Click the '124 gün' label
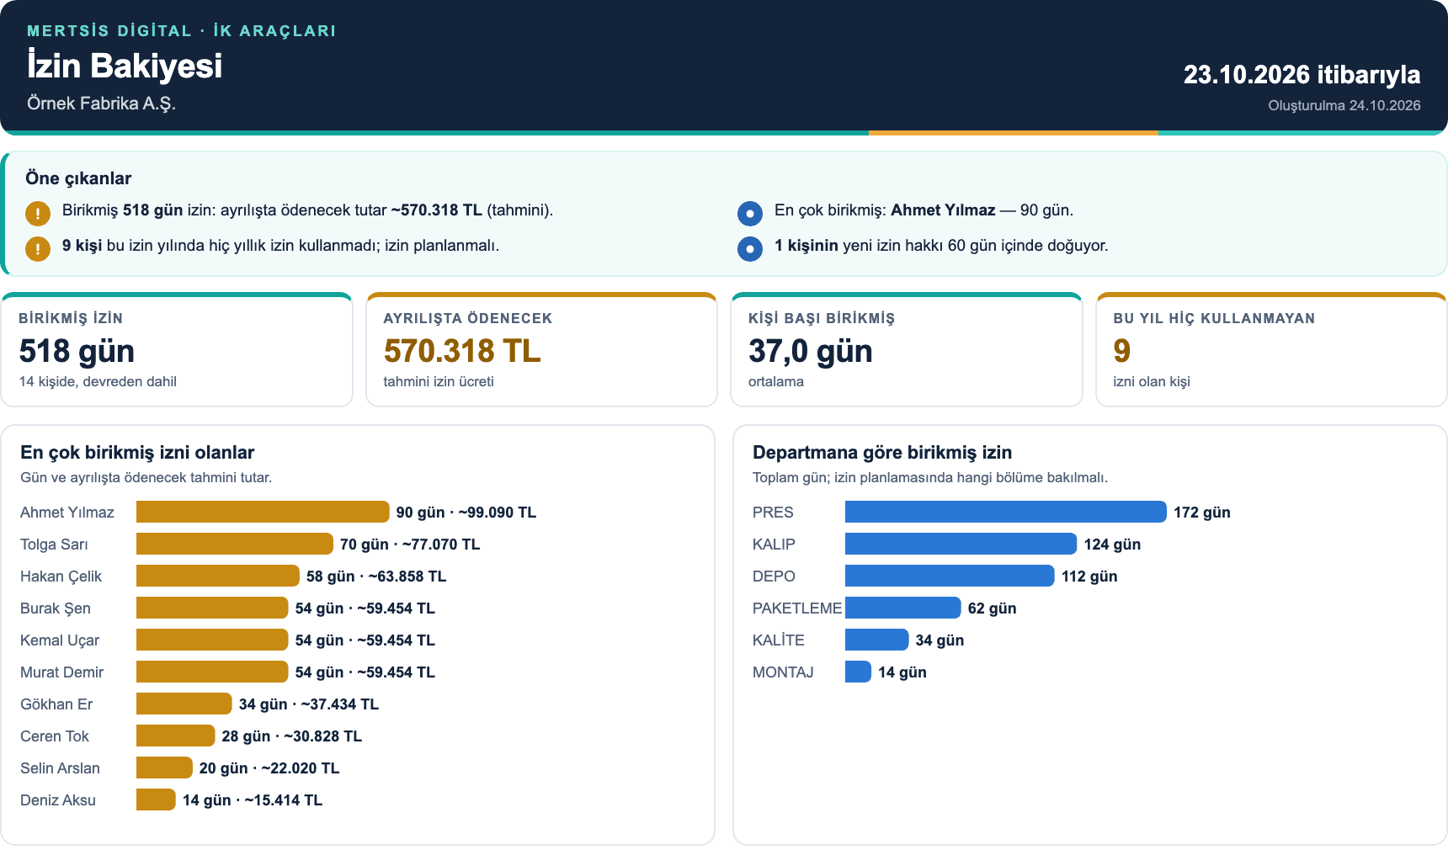Screen dimensions: 1448x850 tap(1112, 545)
